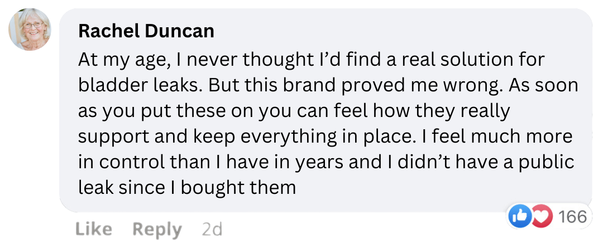Open the 166 reactions count

click(x=572, y=216)
